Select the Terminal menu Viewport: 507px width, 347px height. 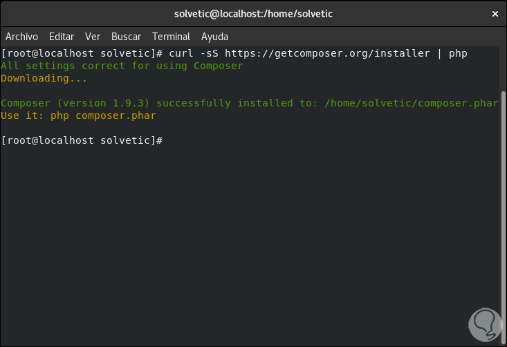pyautogui.click(x=171, y=37)
